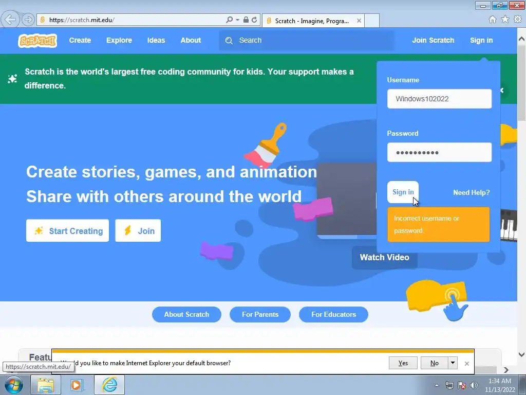
Task: Show hidden tray icons arrow
Action: pos(437,385)
